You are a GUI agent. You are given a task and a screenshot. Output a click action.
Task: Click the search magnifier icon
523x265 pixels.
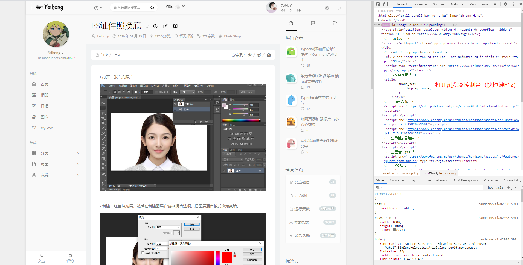(x=152, y=8)
